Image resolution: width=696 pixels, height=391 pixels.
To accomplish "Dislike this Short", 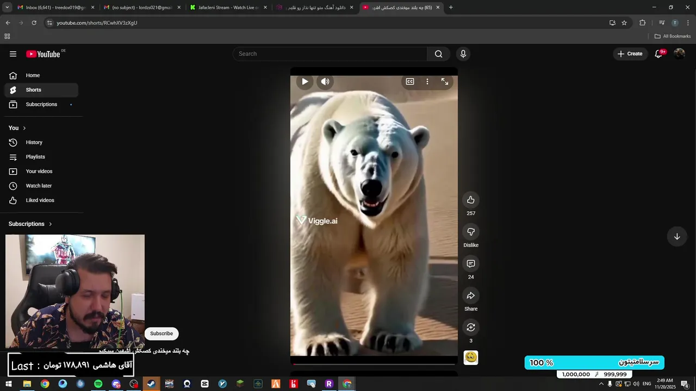I will coord(471,232).
